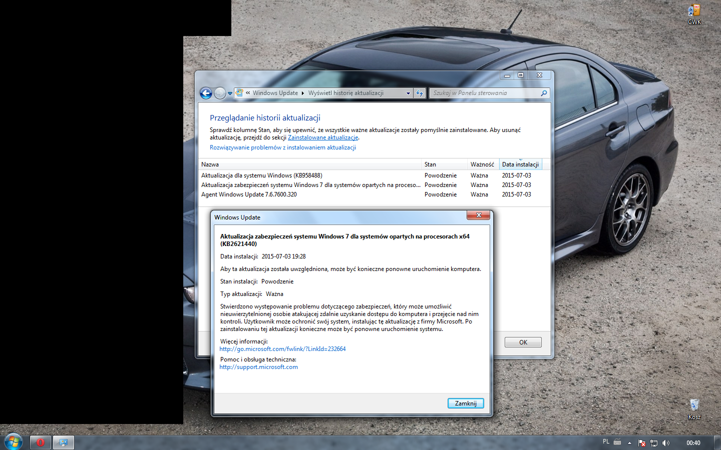
Task: Expand the address bar history dropdown arrow
Action: click(408, 93)
